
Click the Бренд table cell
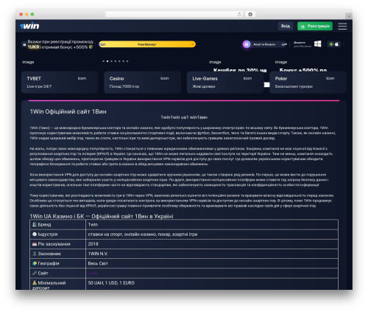pyautogui.click(x=58, y=224)
